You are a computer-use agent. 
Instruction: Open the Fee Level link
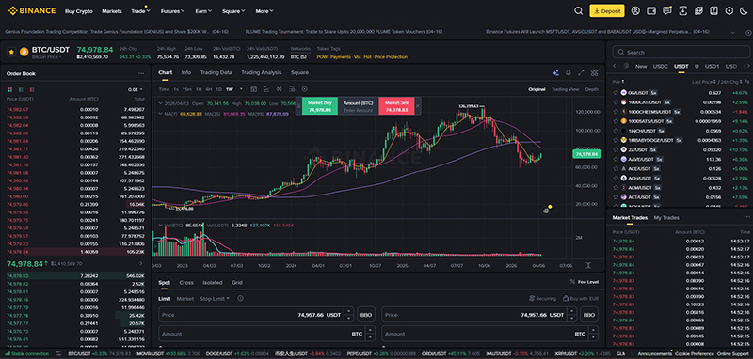click(x=584, y=282)
